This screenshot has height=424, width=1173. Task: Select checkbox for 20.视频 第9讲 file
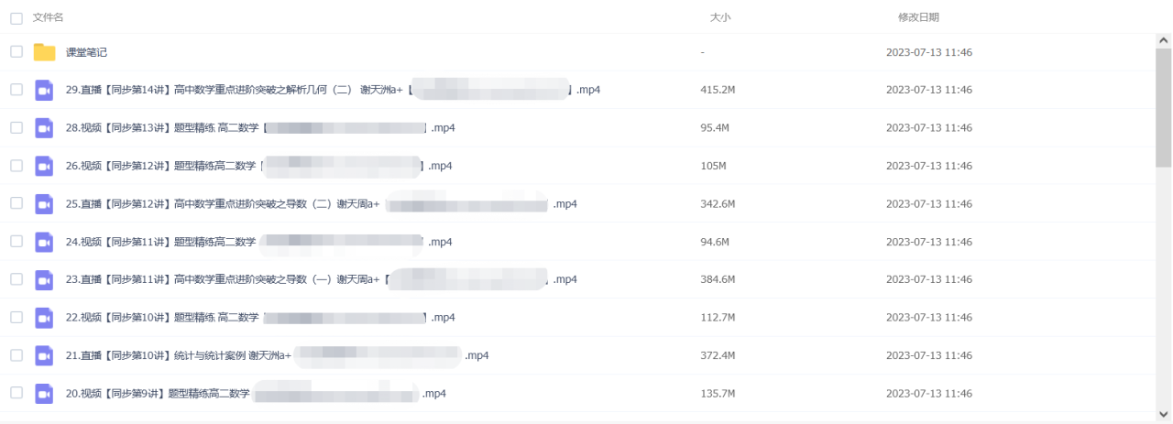[x=16, y=393]
